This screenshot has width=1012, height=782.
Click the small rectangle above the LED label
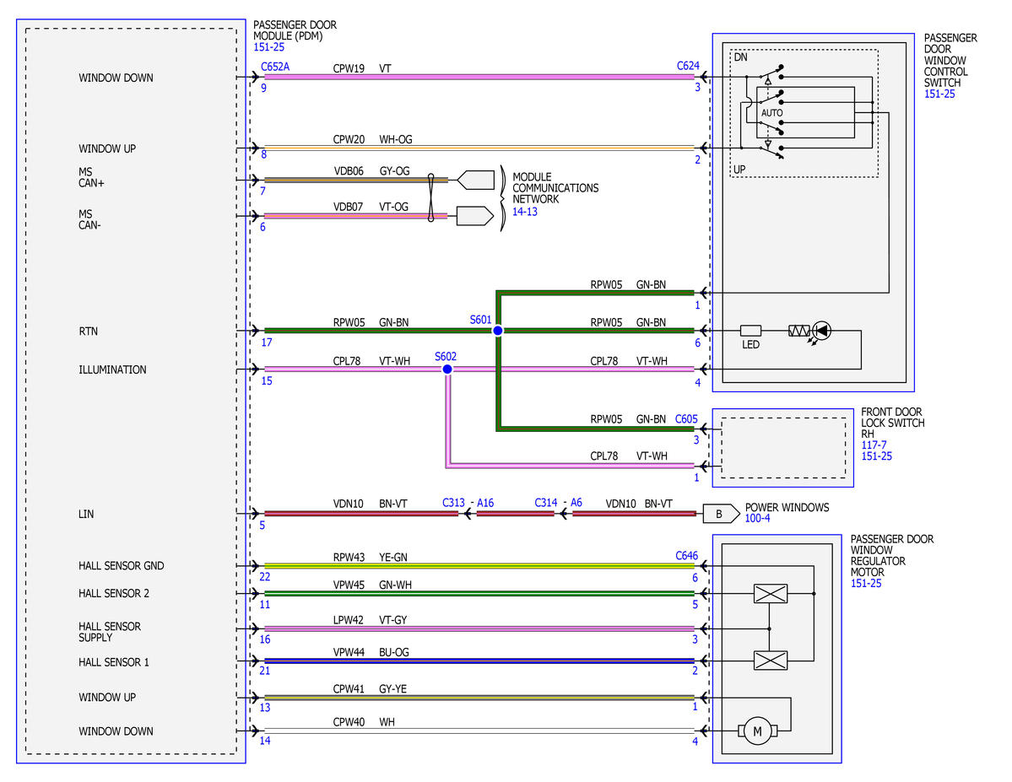pos(750,331)
